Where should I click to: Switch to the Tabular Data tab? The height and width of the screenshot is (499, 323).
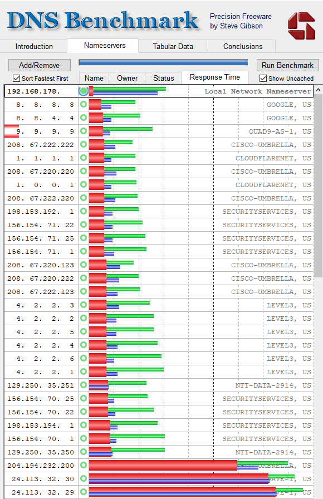173,46
